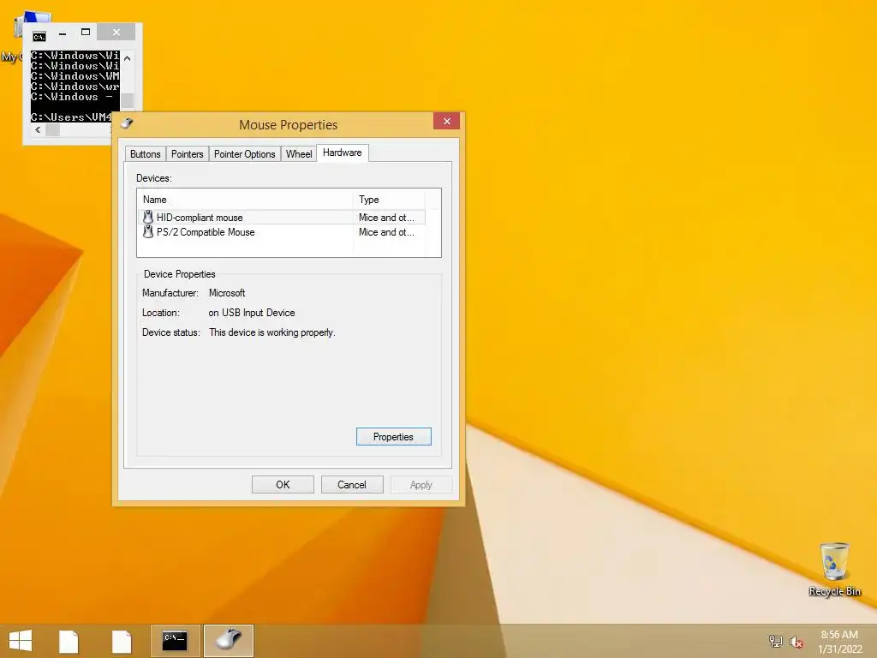Click the command prompt scroll up arrow
877x658 pixels.
[128, 58]
